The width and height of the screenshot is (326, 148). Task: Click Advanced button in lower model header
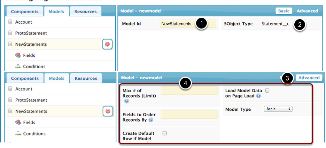[309, 78]
